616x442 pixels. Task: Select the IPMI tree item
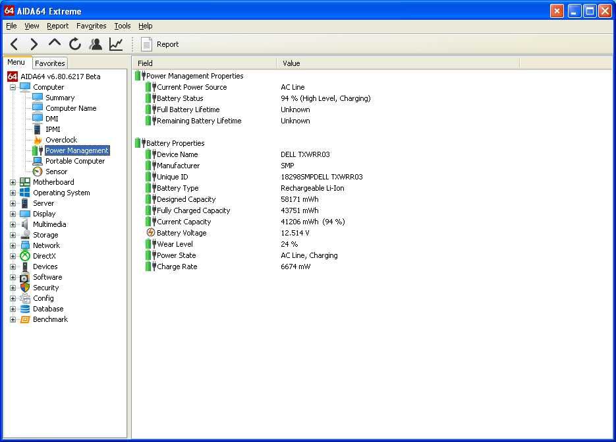pyautogui.click(x=53, y=129)
